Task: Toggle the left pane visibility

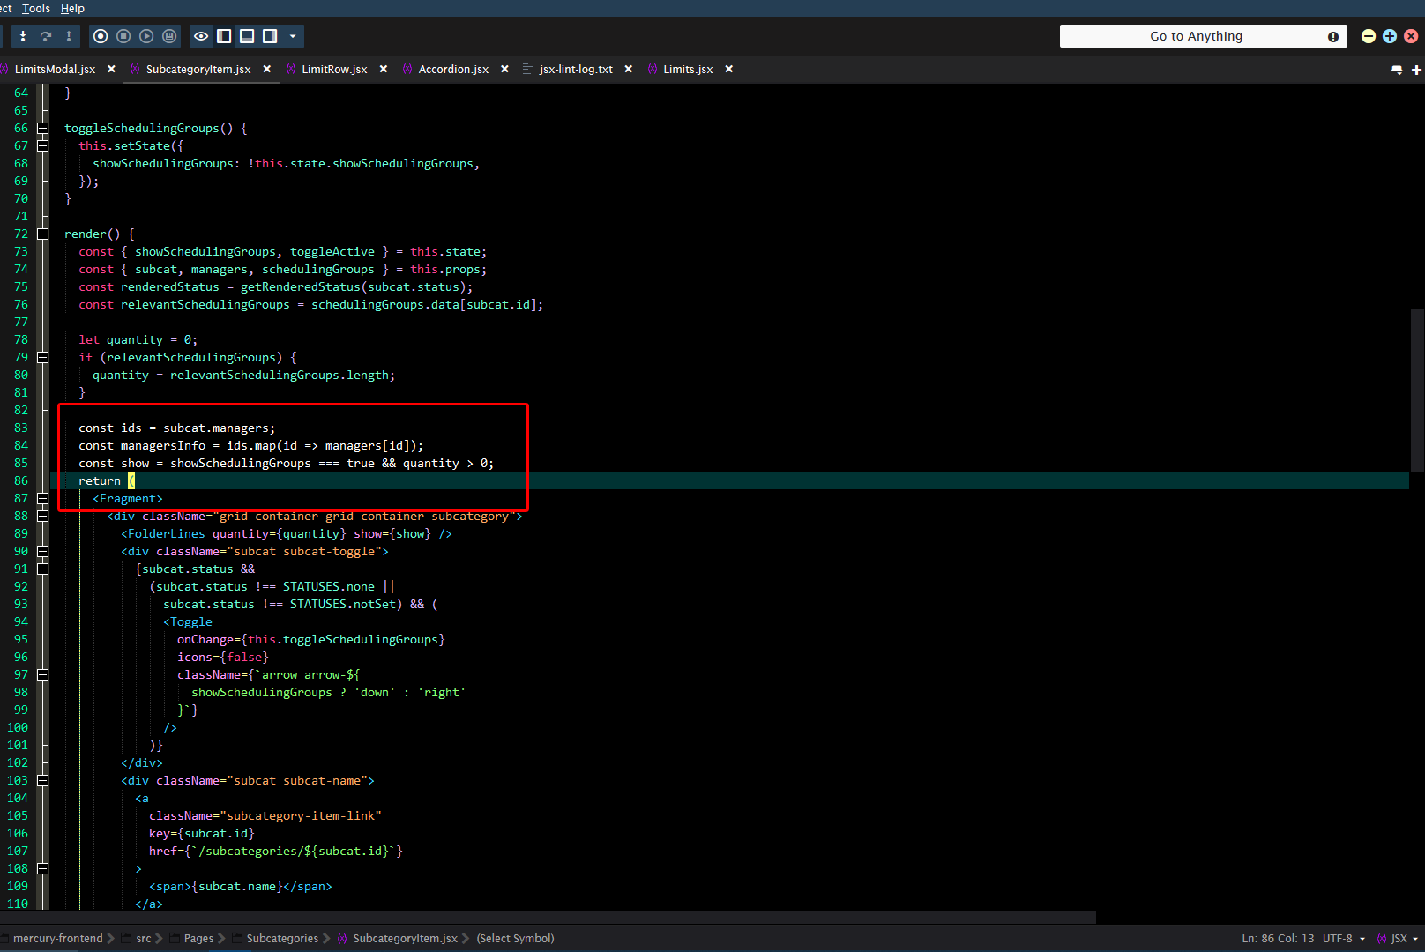Action: 224,36
